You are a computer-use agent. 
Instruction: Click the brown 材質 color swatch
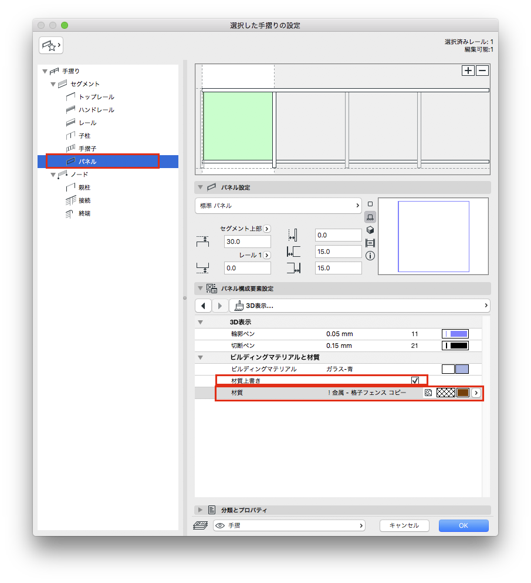pyautogui.click(x=463, y=393)
